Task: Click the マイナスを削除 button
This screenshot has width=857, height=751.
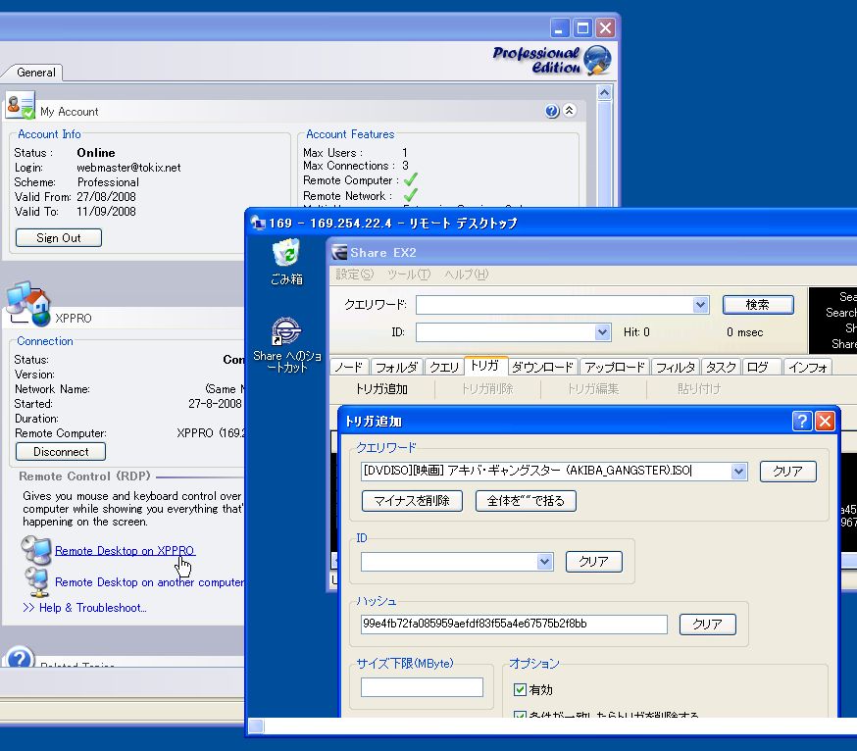Action: click(x=412, y=501)
